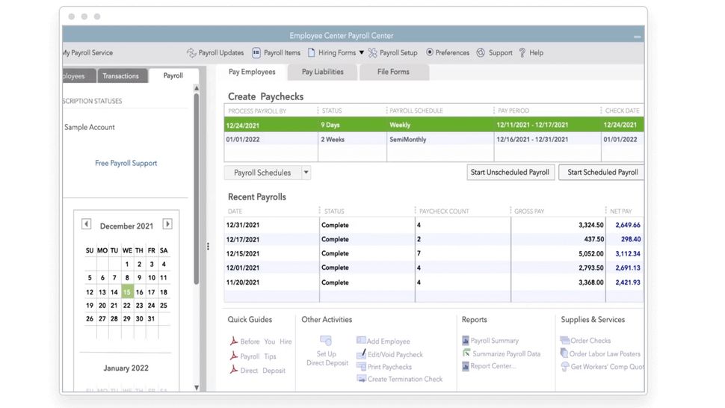Select recent payroll dated 12/15/2021
The width and height of the screenshot is (725, 408).
pyautogui.click(x=434, y=253)
